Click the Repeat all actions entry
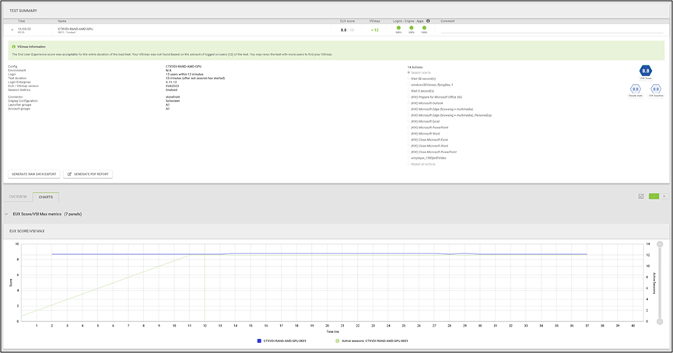Screen dimensions: 673x353 pyautogui.click(x=422, y=164)
